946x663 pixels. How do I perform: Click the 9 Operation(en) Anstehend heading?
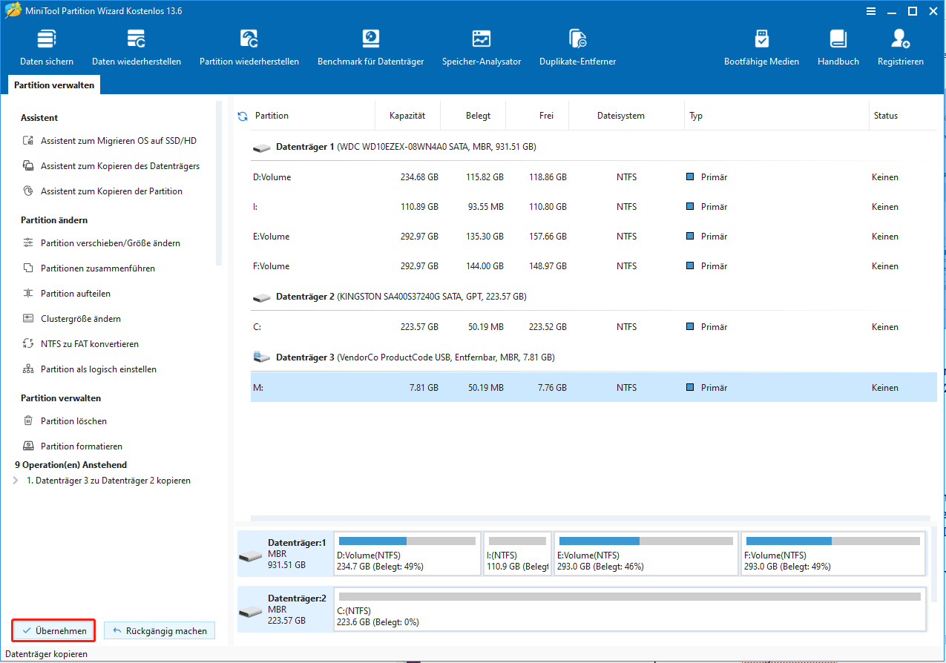(70, 465)
